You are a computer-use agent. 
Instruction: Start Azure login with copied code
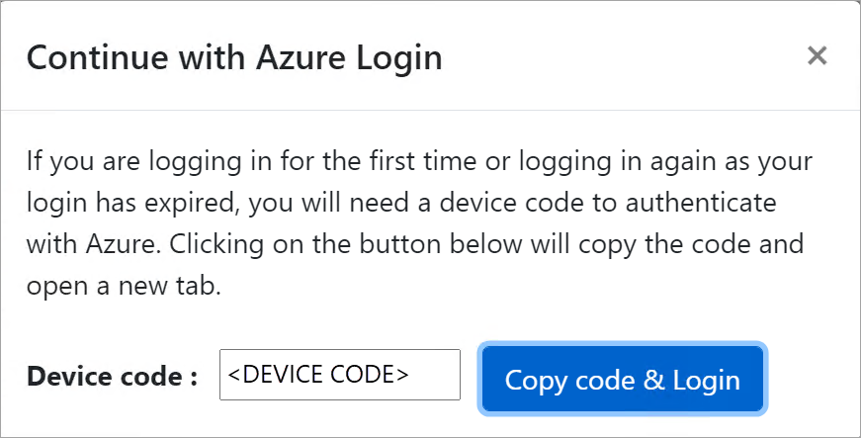pos(622,380)
